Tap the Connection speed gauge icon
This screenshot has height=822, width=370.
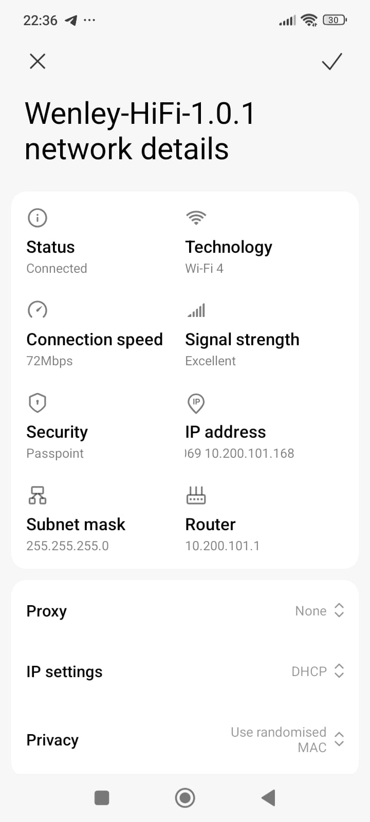[37, 310]
